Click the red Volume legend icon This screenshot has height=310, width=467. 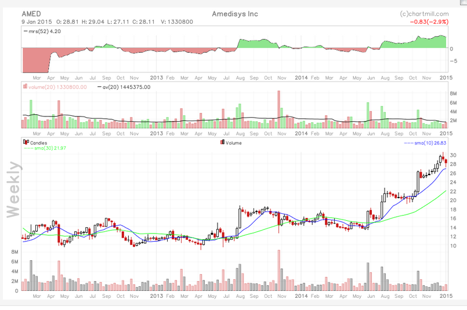(222, 142)
